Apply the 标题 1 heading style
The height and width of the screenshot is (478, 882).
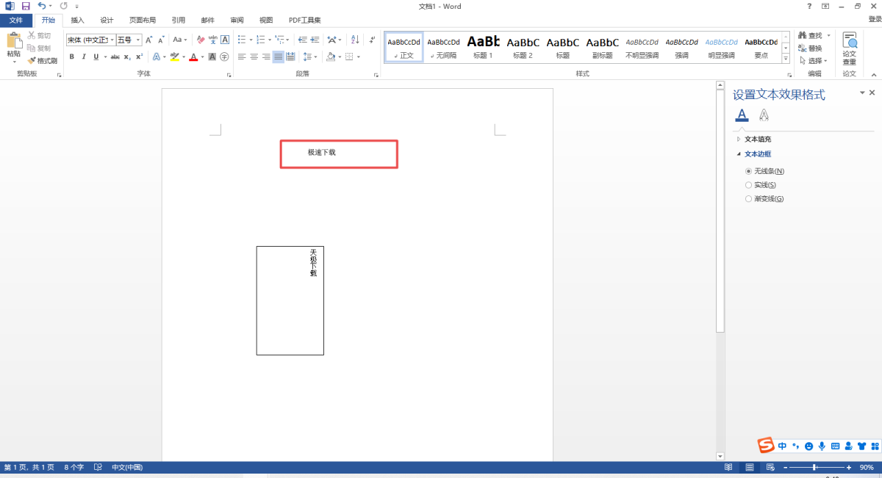[483, 47]
